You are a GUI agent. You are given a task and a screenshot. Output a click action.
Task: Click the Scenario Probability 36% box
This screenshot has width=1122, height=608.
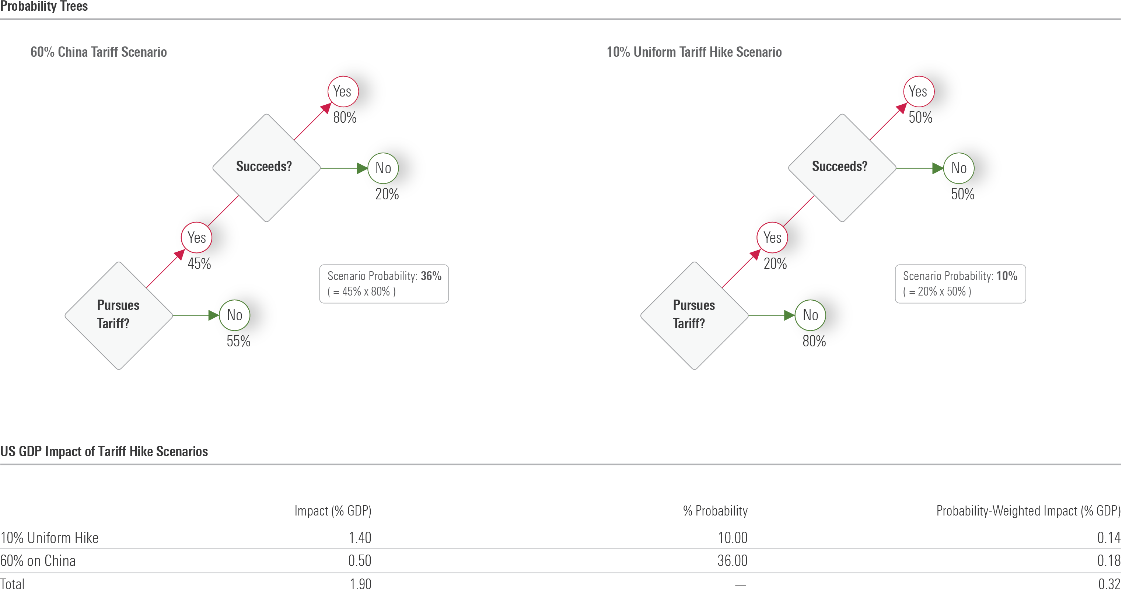384,283
